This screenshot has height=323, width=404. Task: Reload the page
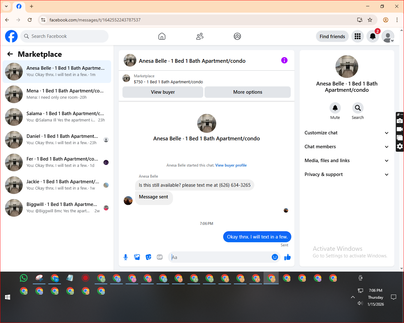coord(30,20)
